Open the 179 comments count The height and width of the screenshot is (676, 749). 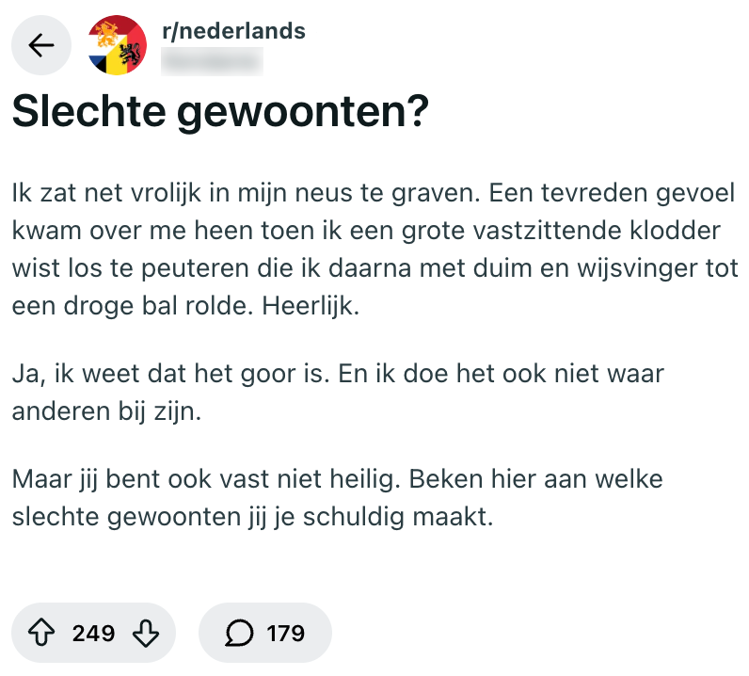[x=286, y=633]
